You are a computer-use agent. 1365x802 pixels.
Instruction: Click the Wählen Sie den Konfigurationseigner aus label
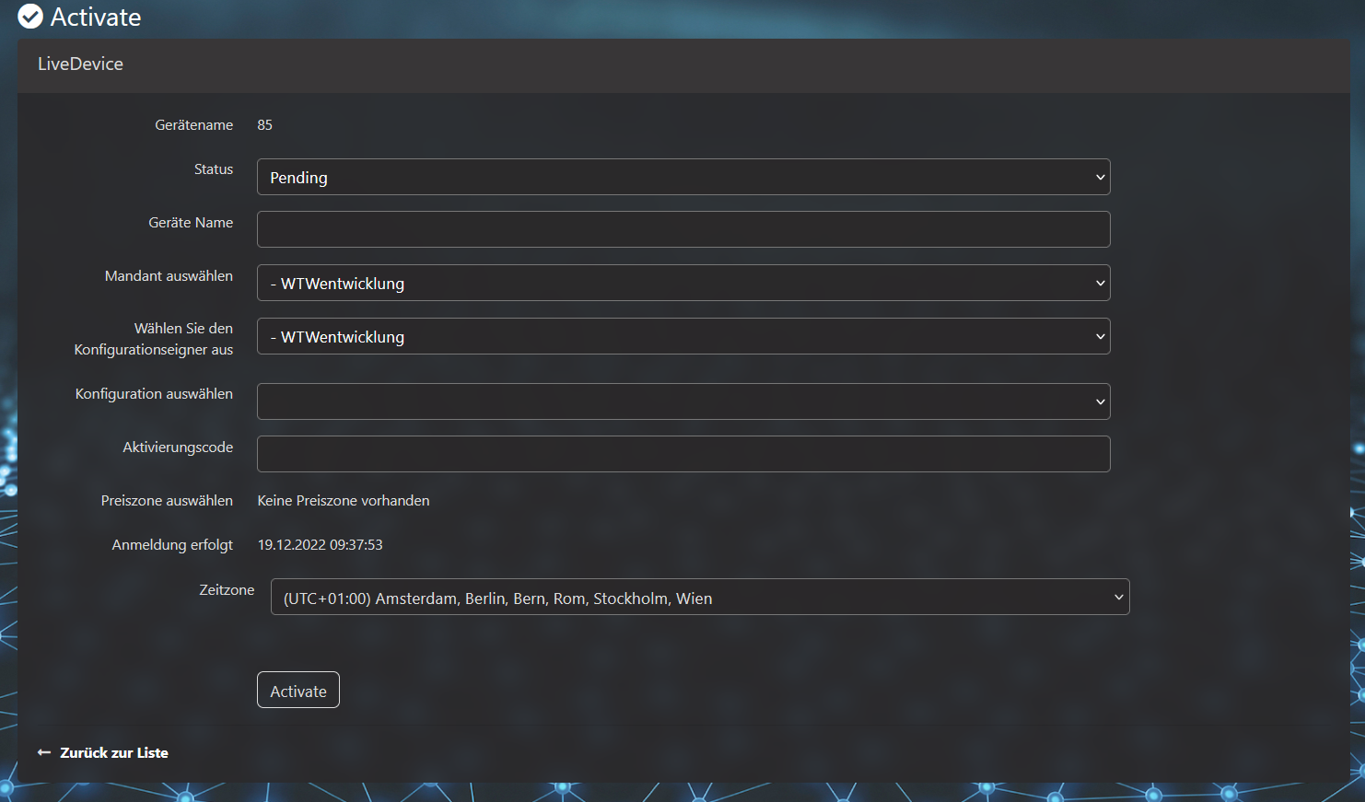tap(154, 339)
